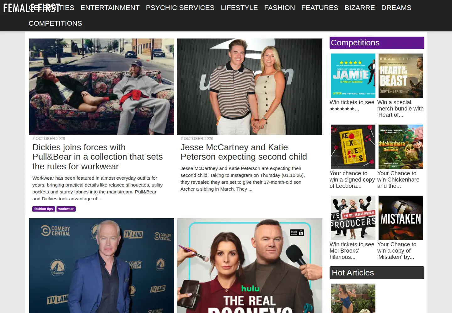Open the Exes book competition image
This screenshot has height=313, width=452.
point(353,147)
